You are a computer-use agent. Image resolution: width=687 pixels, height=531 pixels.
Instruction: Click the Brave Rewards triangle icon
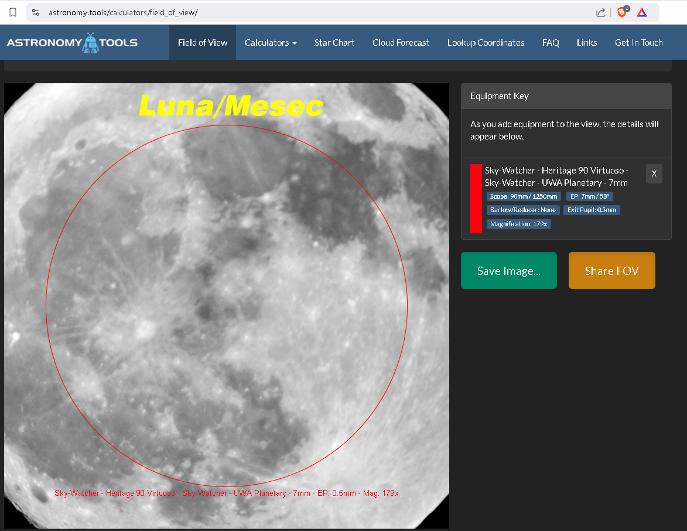click(x=642, y=12)
